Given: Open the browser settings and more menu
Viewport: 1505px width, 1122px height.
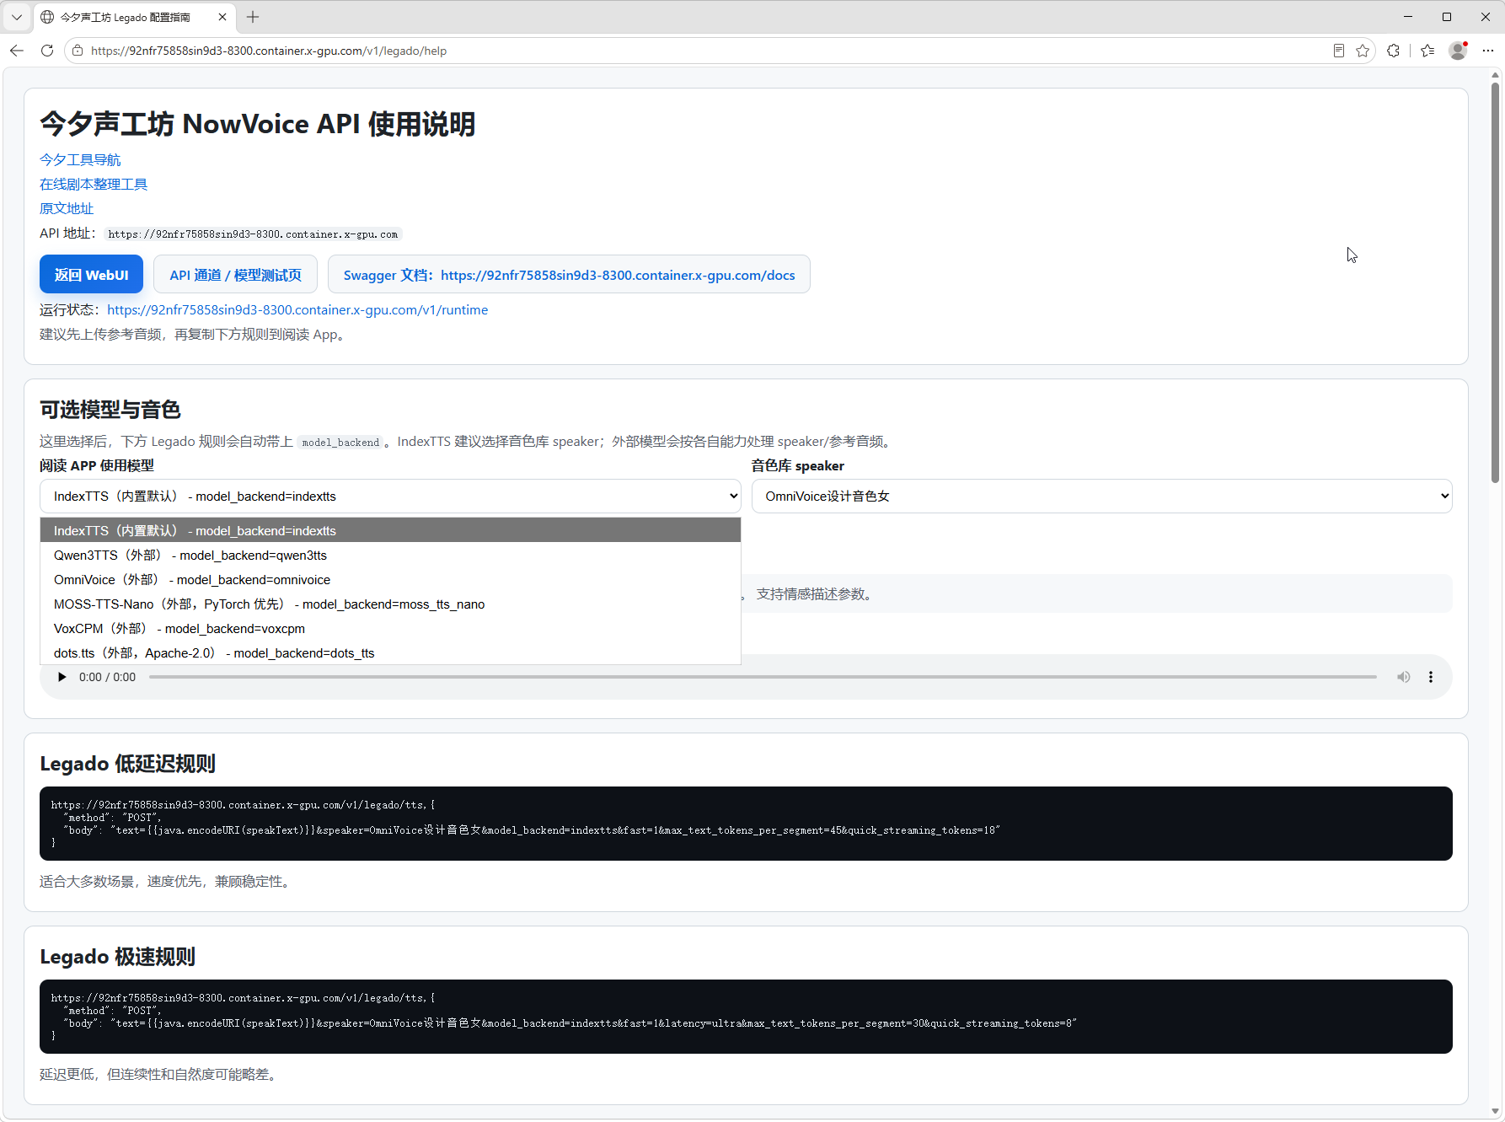Looking at the screenshot, I should pyautogui.click(x=1488, y=51).
